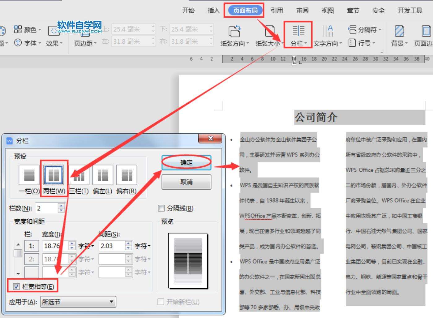This screenshot has width=434, height=318.
Task: Switch to the 页面布局 Page Layout tab
Action: point(245,11)
